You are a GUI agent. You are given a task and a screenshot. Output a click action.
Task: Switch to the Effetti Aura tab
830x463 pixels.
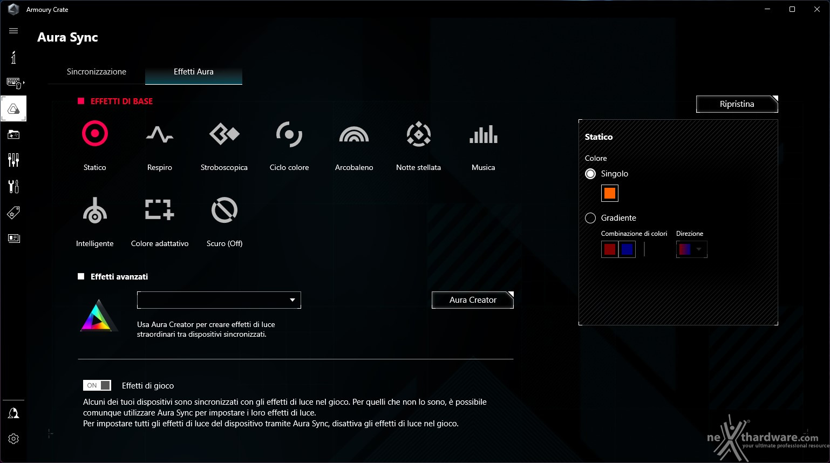point(194,72)
